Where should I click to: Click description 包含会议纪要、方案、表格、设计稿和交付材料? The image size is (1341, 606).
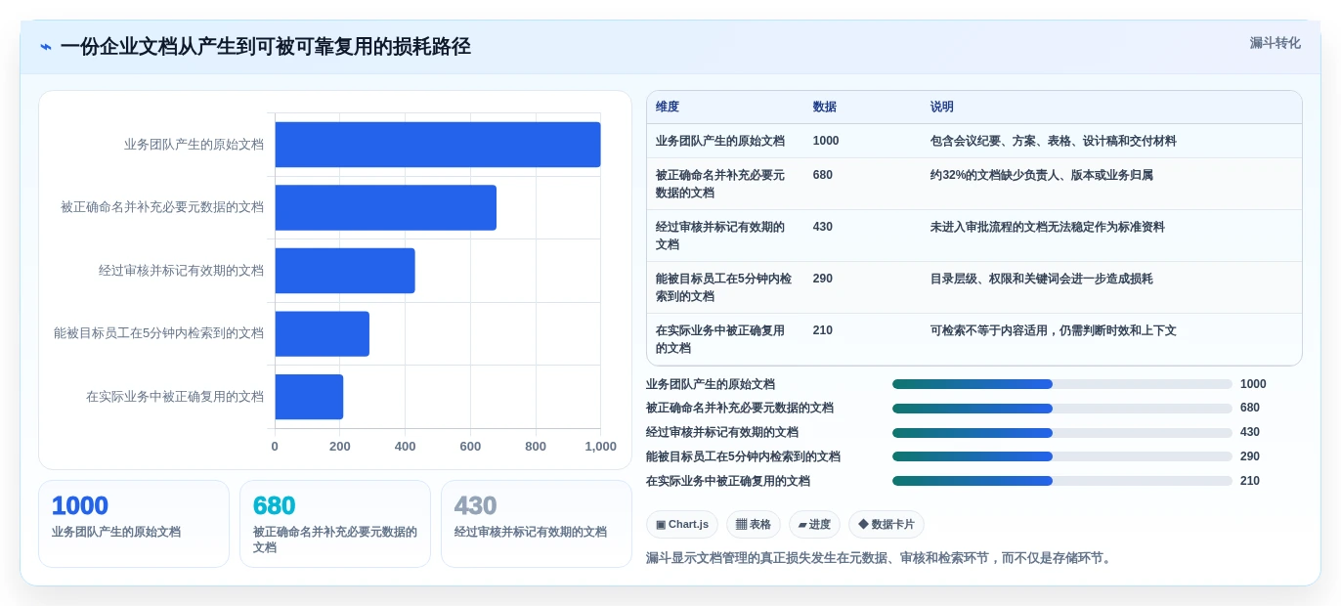tap(1054, 141)
